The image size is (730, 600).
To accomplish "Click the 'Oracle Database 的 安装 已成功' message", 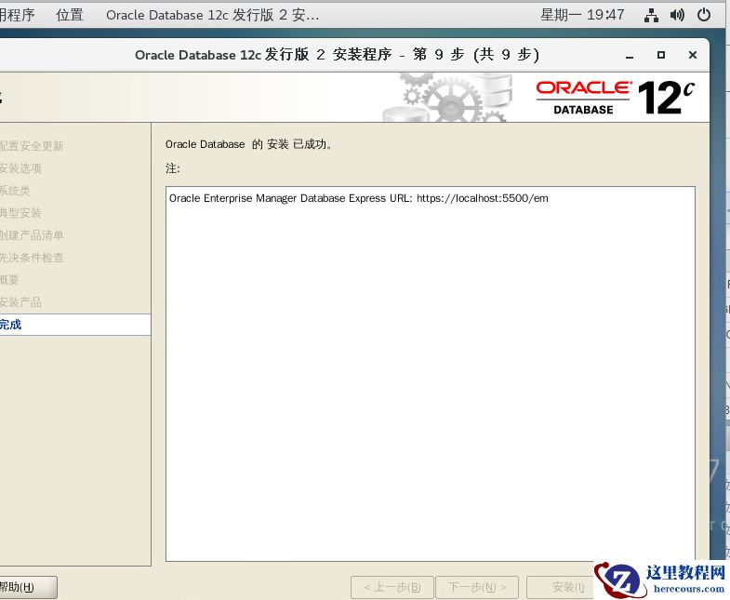I will click(249, 144).
